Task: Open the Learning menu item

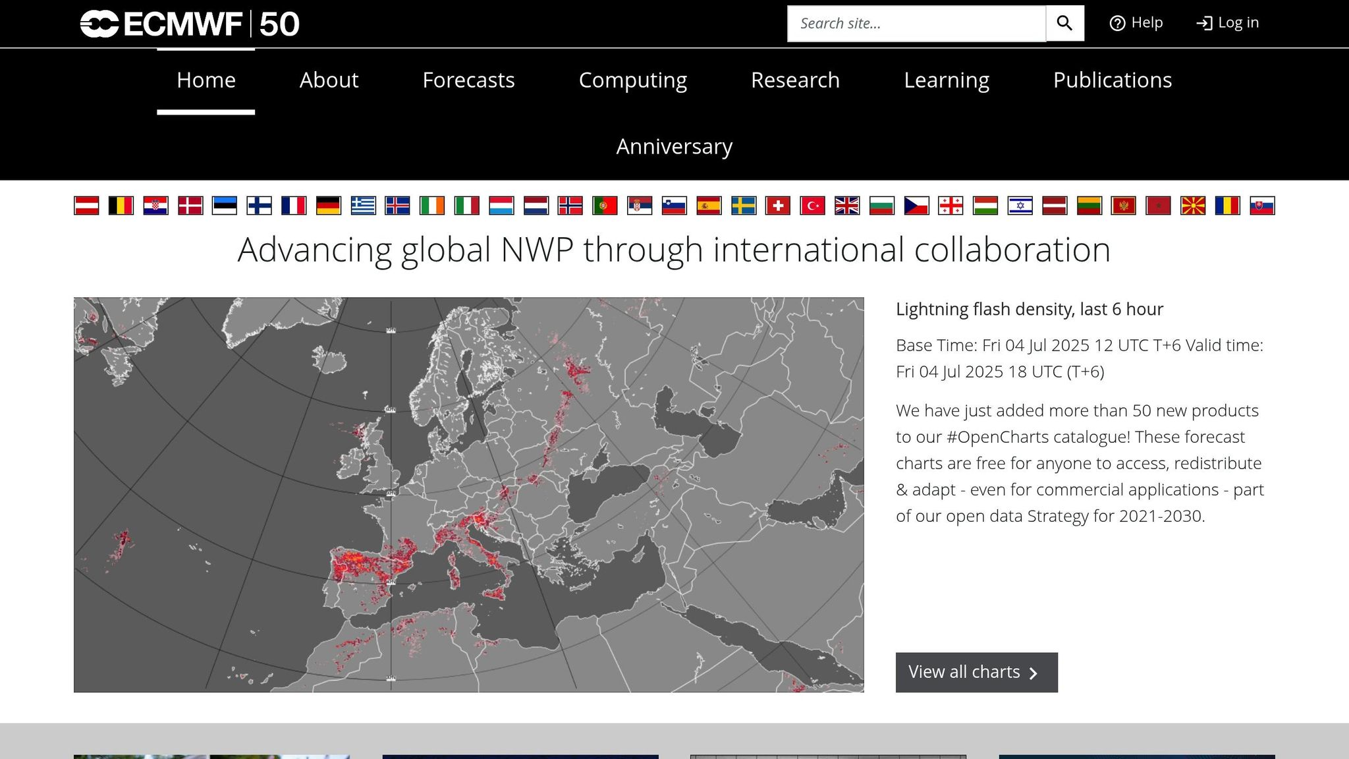Action: pos(947,80)
